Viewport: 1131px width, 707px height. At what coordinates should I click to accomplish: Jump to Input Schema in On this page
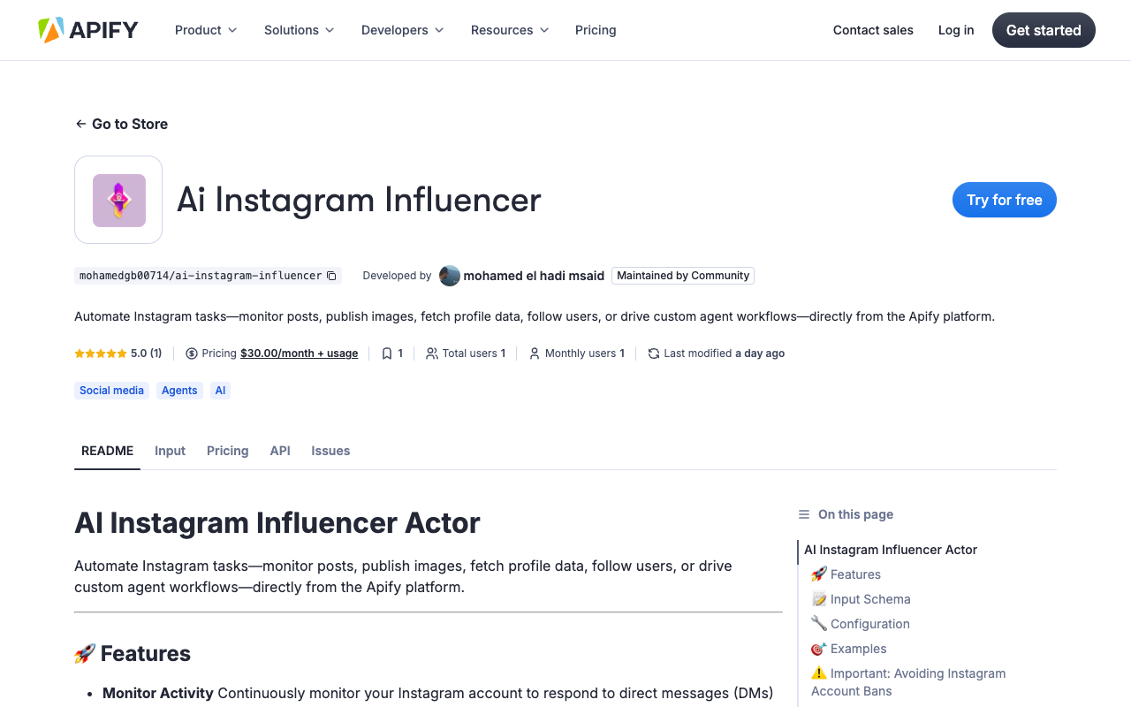click(861, 599)
